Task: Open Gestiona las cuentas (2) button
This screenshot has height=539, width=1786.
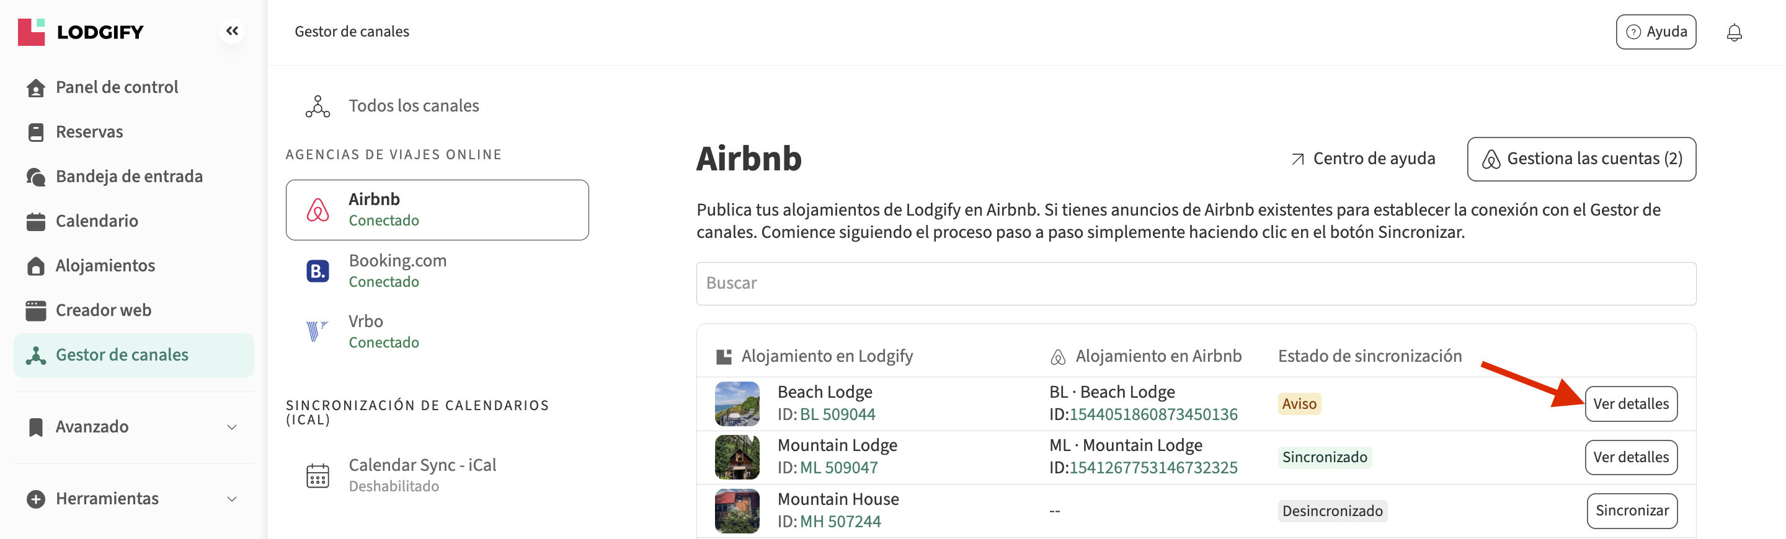Action: click(1581, 159)
